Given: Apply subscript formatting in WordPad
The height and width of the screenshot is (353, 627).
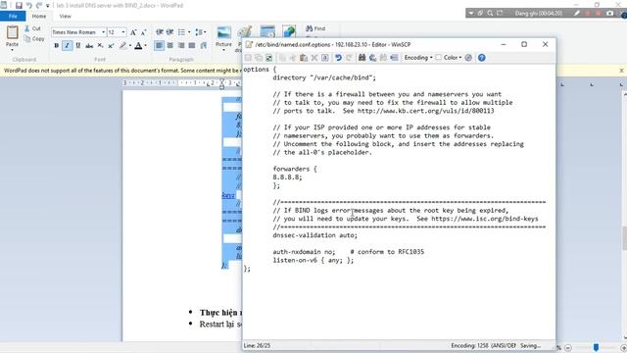Looking at the screenshot, I should pos(100,46).
